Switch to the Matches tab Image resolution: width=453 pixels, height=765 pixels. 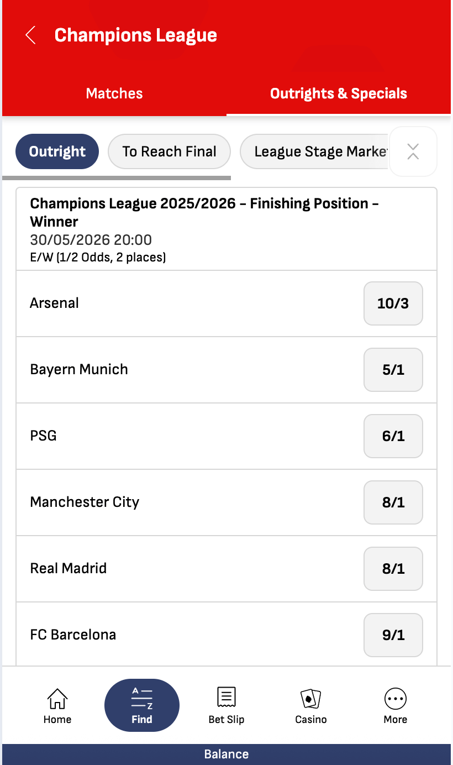(x=114, y=93)
